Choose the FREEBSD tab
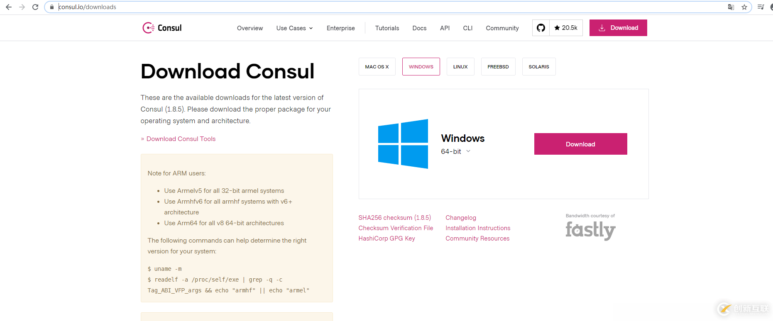This screenshot has width=773, height=321. point(498,67)
